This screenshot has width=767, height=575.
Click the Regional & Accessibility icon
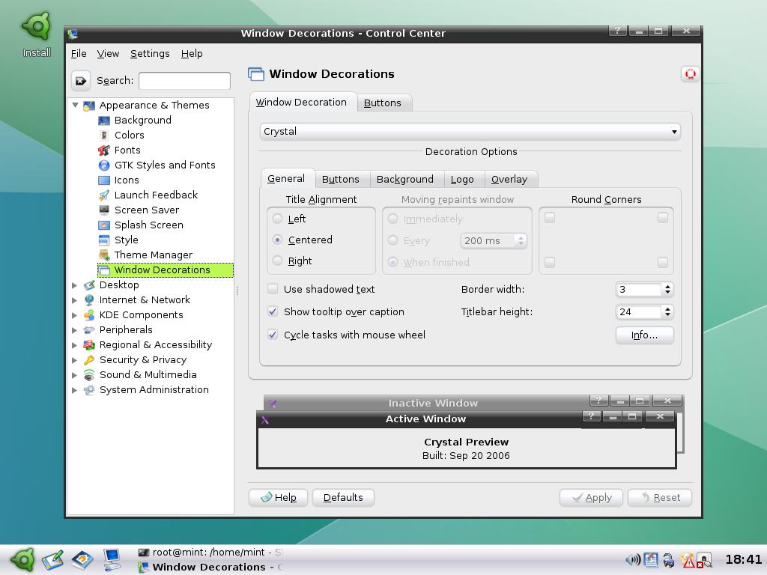pyautogui.click(x=89, y=345)
